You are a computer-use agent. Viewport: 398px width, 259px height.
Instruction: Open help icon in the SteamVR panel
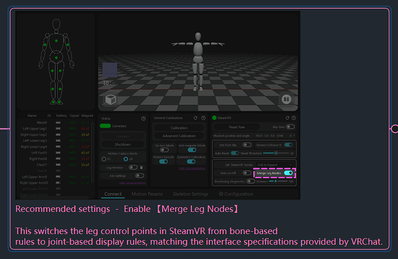point(293,118)
